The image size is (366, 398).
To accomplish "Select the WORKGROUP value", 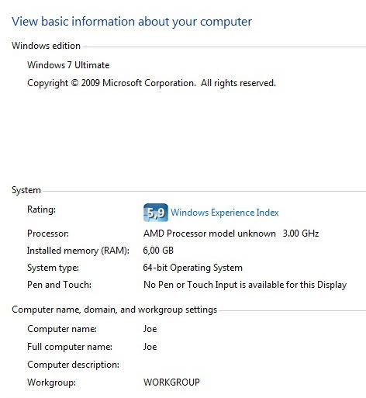I will 171,382.
